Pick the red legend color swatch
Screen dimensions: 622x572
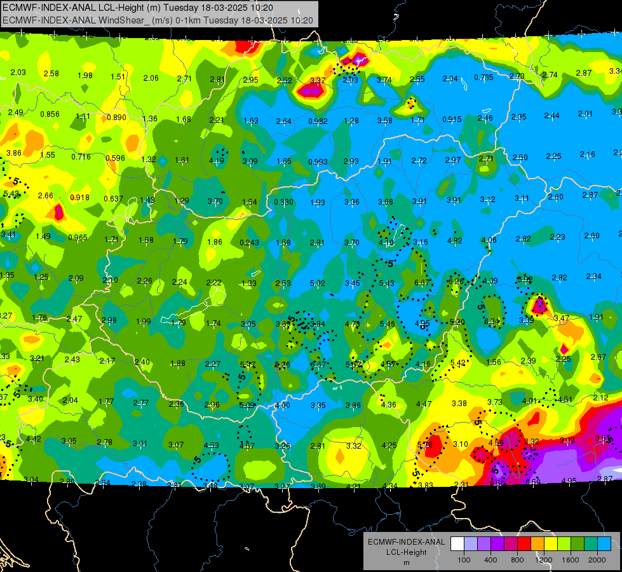[x=524, y=544]
